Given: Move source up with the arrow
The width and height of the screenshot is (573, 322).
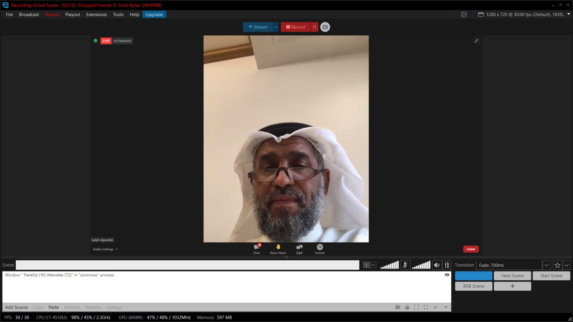Looking at the screenshot, I should (x=435, y=307).
